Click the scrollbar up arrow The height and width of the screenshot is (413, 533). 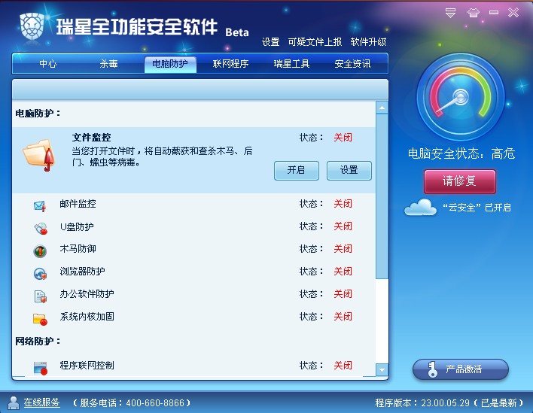click(382, 108)
